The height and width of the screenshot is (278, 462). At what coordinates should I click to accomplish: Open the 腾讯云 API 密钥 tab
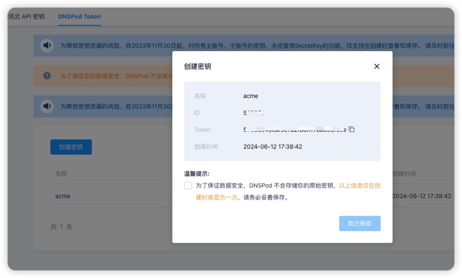[x=27, y=16]
